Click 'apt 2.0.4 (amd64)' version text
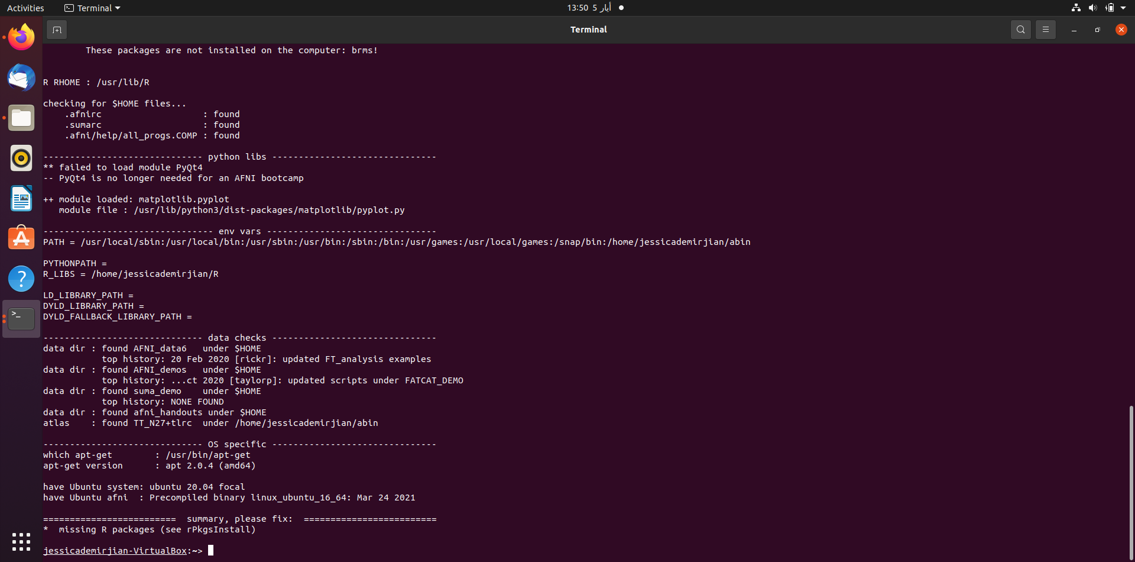 click(210, 466)
